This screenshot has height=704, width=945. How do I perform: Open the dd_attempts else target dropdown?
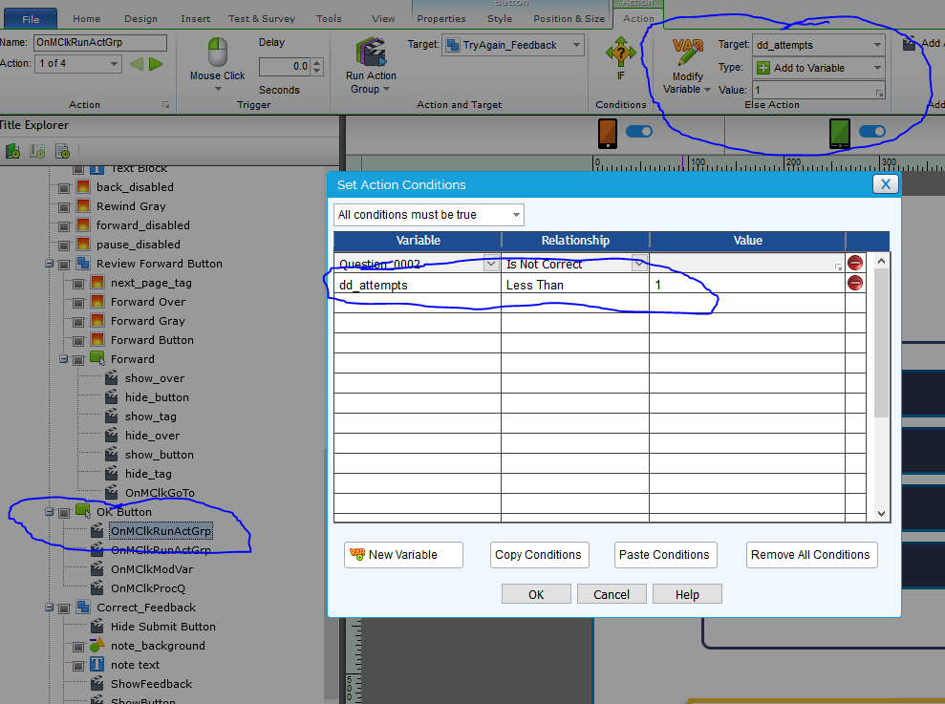point(877,45)
